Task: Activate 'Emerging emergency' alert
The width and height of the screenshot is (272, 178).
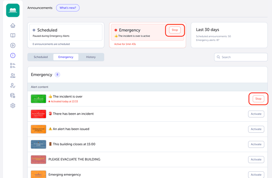Action: click(256, 174)
